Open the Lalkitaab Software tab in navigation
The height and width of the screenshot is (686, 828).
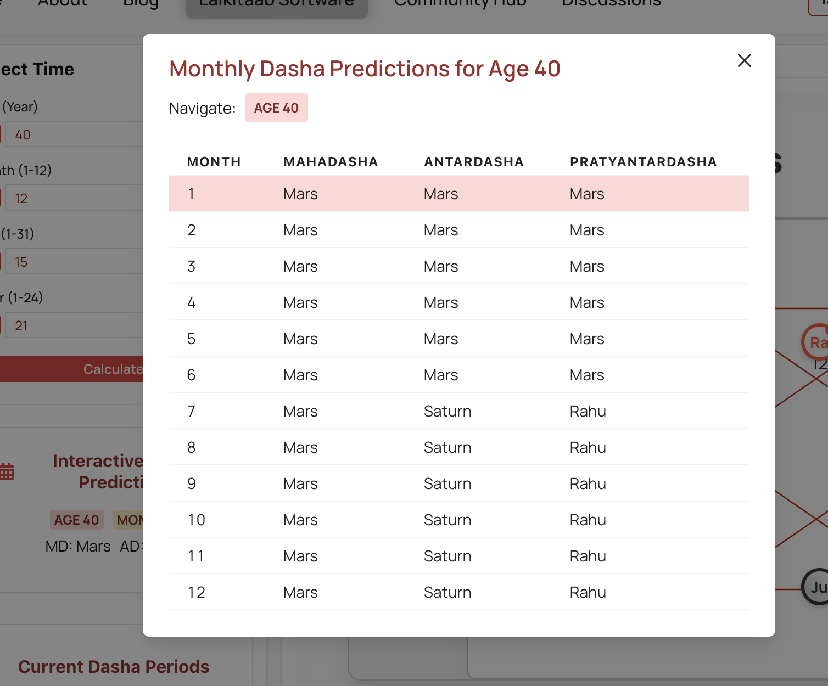(x=277, y=4)
